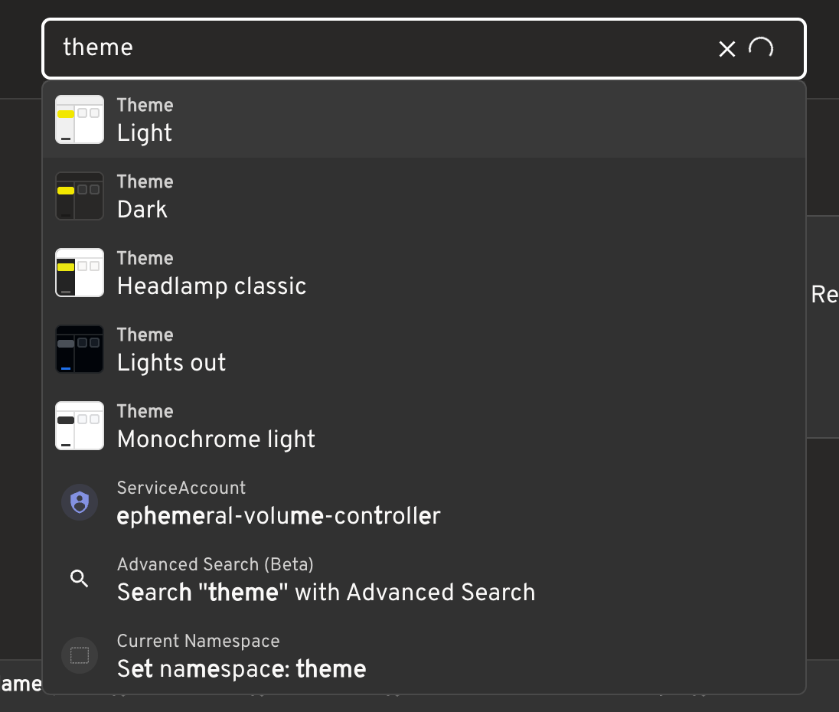Click the Current Namespace dashed-square icon

click(x=79, y=655)
